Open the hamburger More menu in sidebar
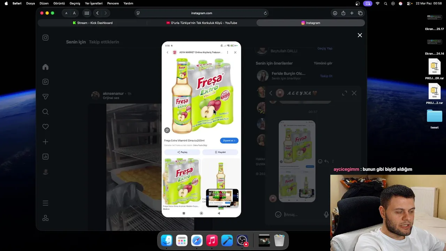This screenshot has height=251, width=446. (45, 203)
